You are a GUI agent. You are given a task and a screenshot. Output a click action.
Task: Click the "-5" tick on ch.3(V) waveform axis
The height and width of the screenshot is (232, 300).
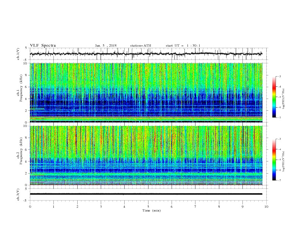click(25, 201)
